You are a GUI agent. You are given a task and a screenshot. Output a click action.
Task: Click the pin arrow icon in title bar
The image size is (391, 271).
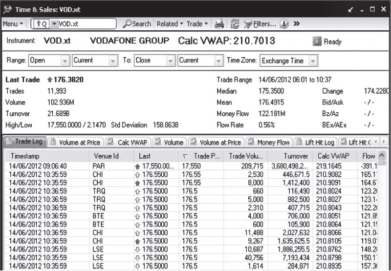point(350,10)
